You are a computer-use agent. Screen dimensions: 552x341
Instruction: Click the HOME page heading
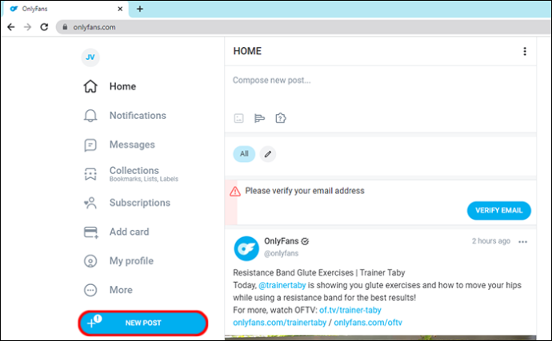pos(247,51)
